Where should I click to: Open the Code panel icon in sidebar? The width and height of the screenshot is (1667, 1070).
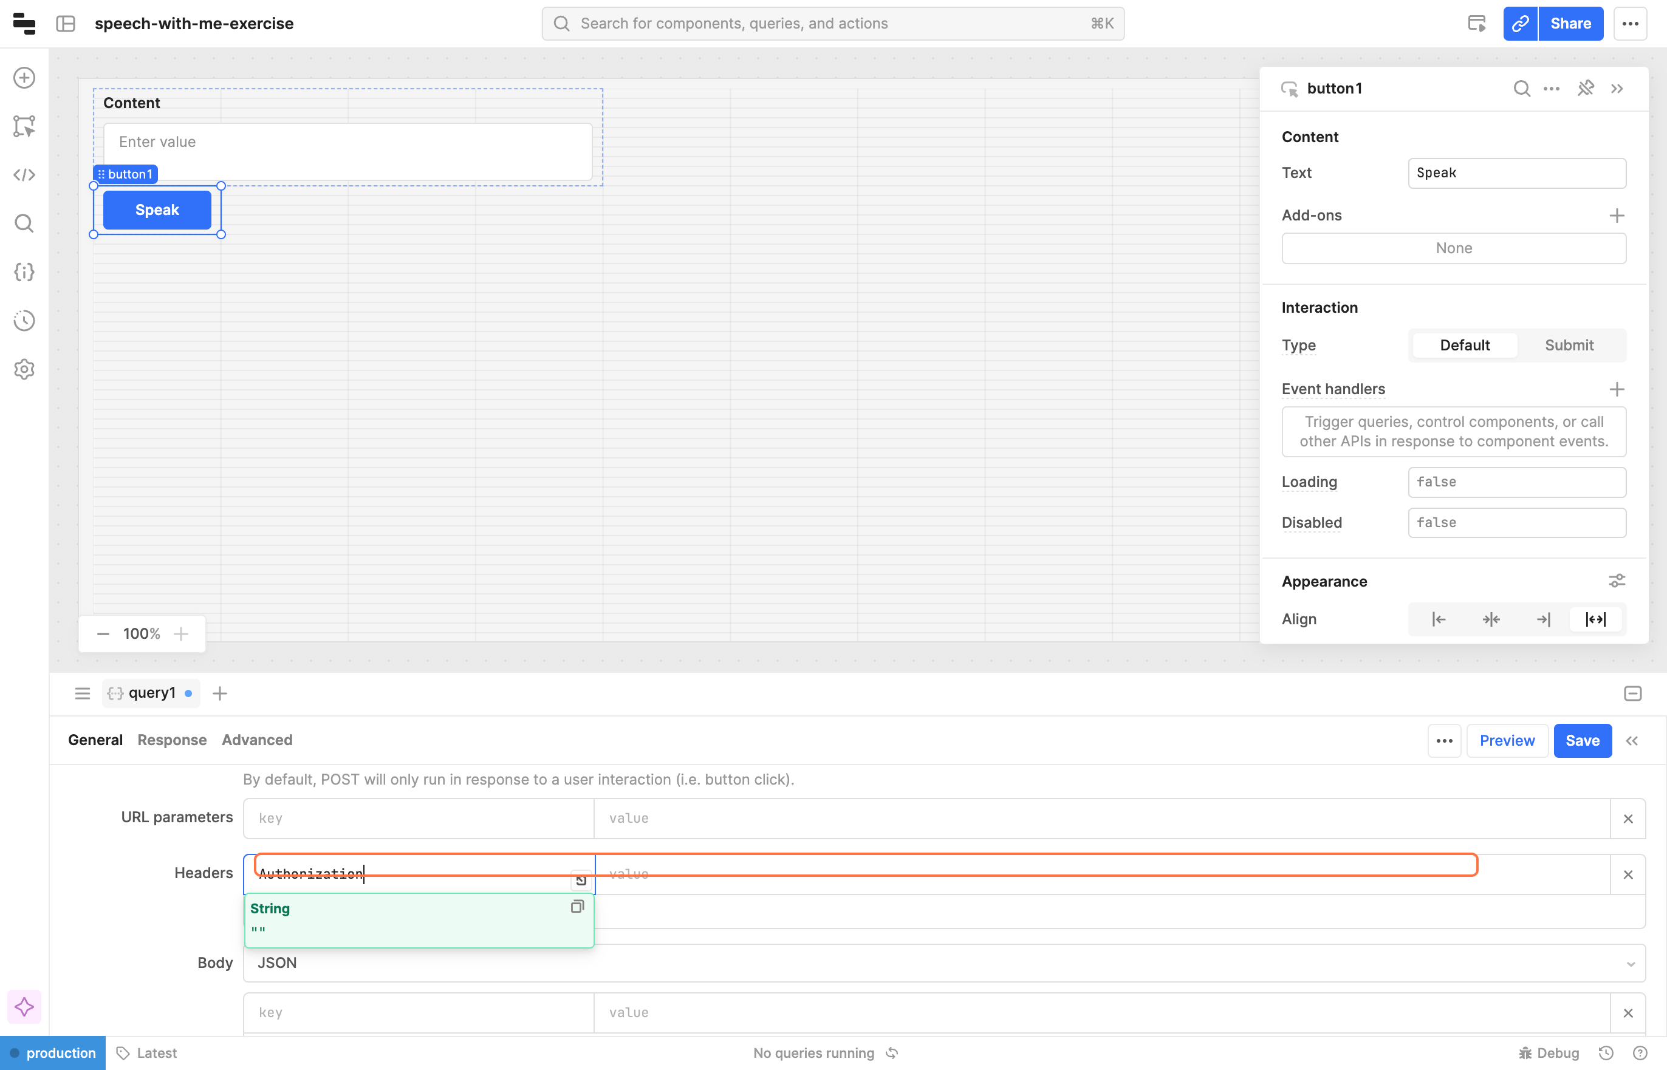tap(24, 174)
